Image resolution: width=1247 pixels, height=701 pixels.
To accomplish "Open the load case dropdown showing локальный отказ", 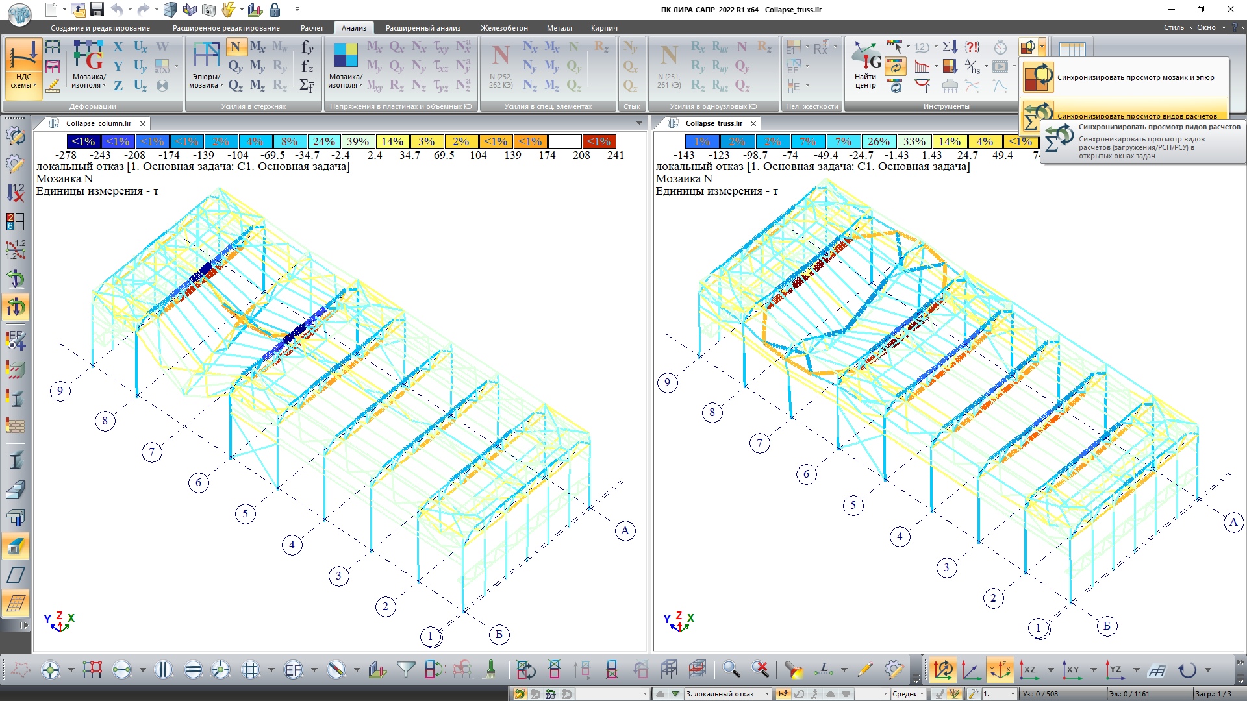I will (767, 694).
